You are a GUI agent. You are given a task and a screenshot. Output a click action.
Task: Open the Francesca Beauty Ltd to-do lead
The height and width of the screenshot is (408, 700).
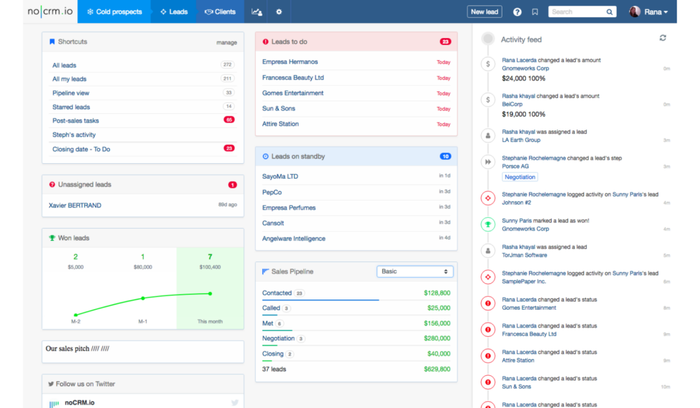coord(293,78)
